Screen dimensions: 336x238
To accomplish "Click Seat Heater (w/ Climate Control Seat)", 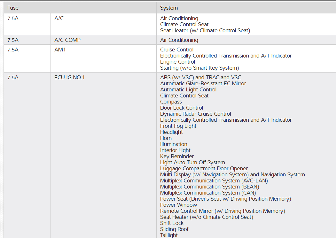I will (205, 30).
